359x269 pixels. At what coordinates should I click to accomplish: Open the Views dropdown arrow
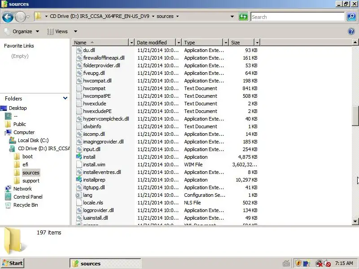75,31
